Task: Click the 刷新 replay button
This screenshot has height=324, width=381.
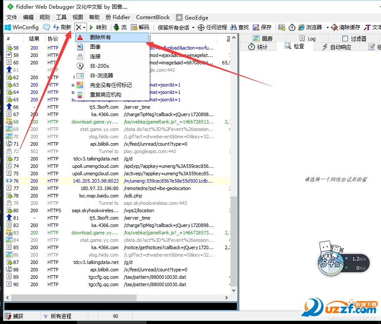Action: 62,27
